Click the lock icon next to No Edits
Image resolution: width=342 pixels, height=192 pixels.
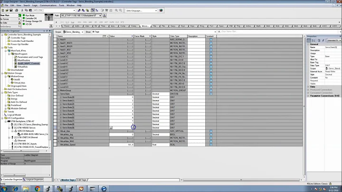coord(19,23)
